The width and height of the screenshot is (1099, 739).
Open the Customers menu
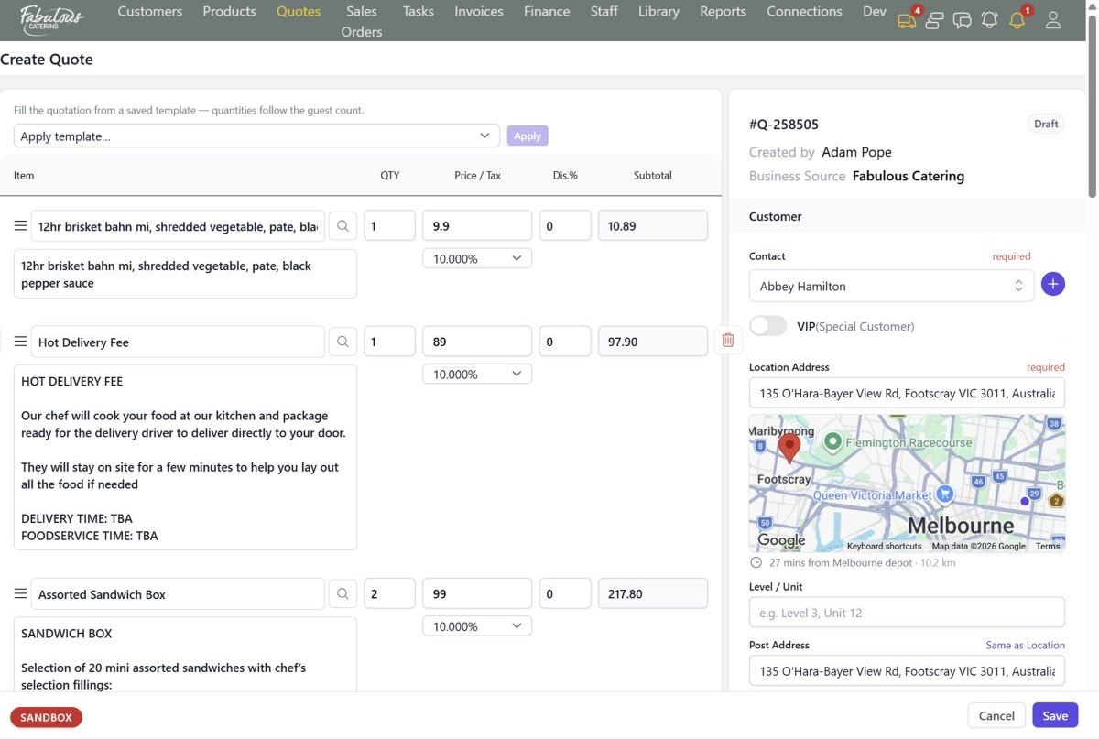150,11
